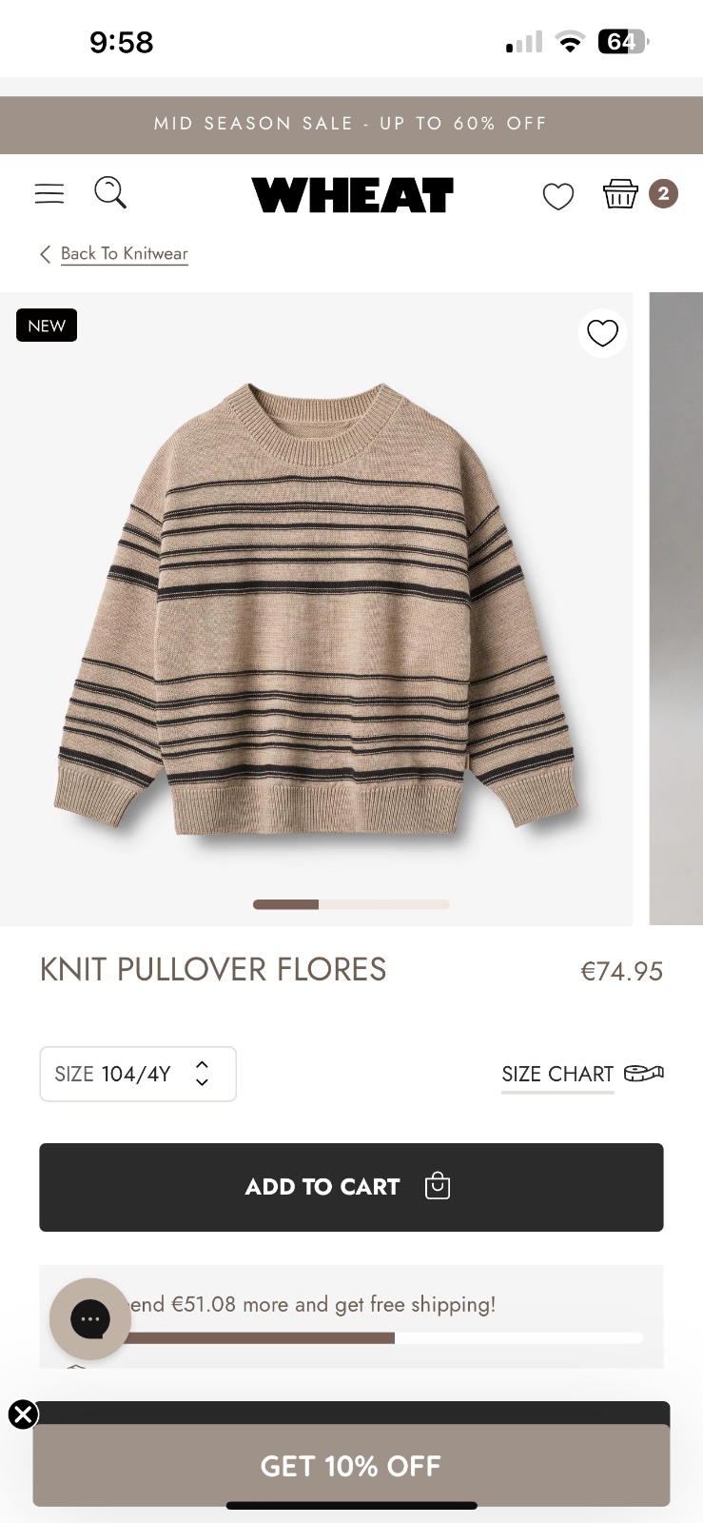Open the wishlist heart in header
The image size is (703, 1523).
558,196
